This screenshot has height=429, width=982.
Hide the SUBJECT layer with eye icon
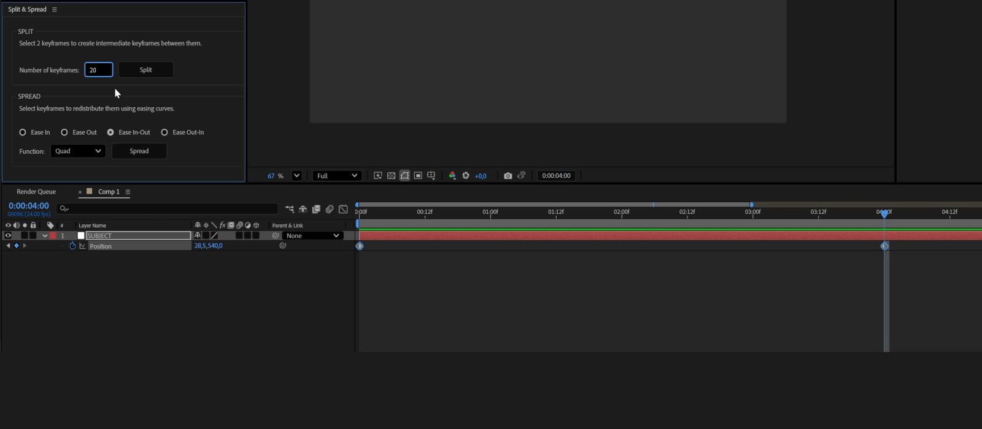click(x=8, y=235)
